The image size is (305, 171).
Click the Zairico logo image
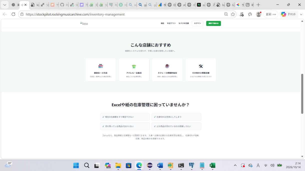tap(84, 23)
